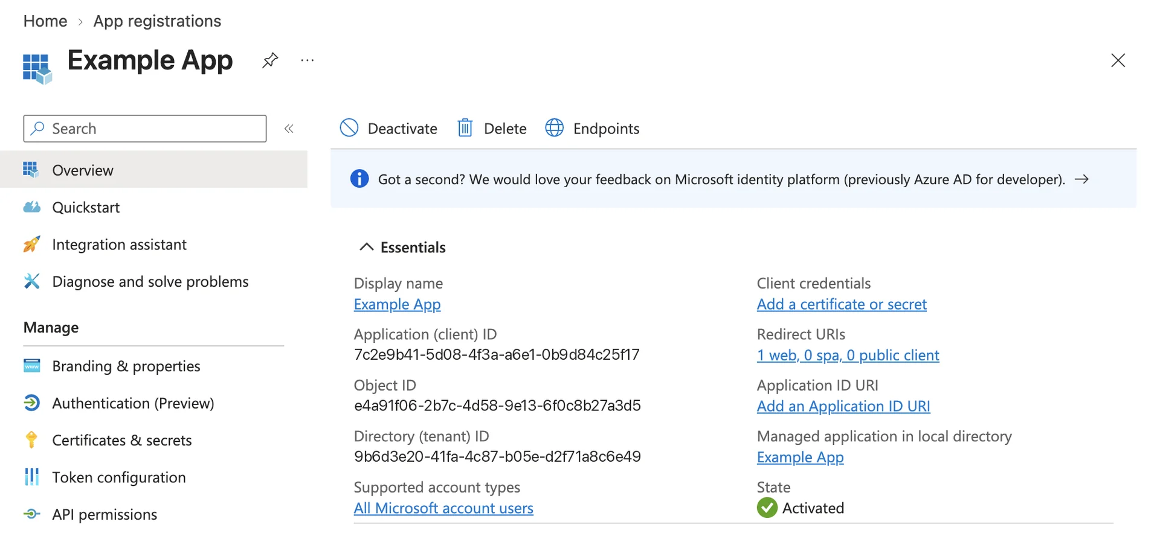
Task: Click the Token configuration bars icon
Action: (31, 477)
